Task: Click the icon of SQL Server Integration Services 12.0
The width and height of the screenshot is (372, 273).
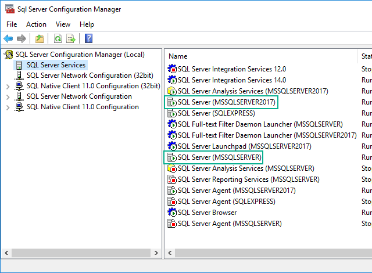Action: click(172, 69)
